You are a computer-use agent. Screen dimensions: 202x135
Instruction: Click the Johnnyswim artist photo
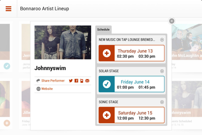point(63,42)
